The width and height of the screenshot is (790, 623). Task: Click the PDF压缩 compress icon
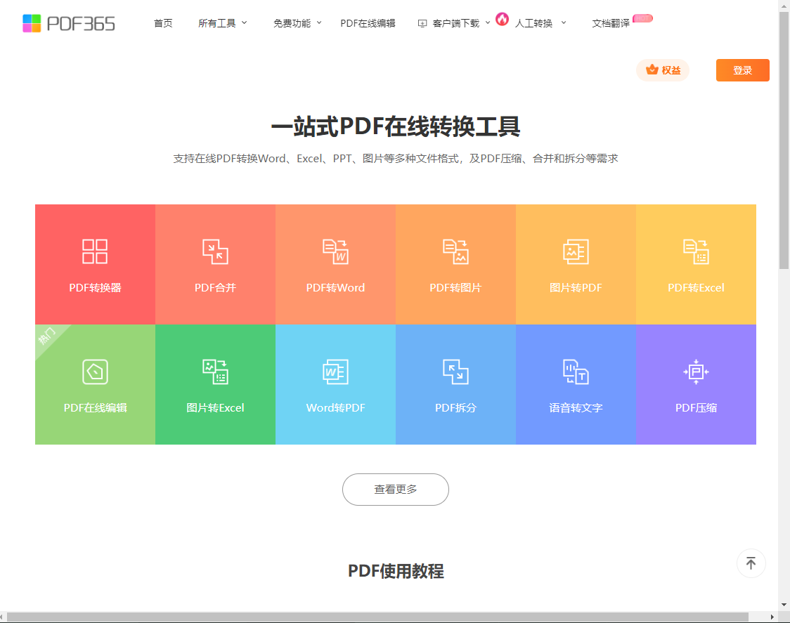point(696,372)
